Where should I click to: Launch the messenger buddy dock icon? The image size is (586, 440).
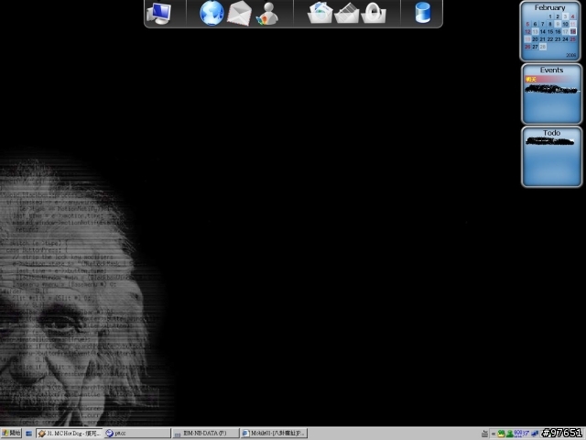(267, 14)
